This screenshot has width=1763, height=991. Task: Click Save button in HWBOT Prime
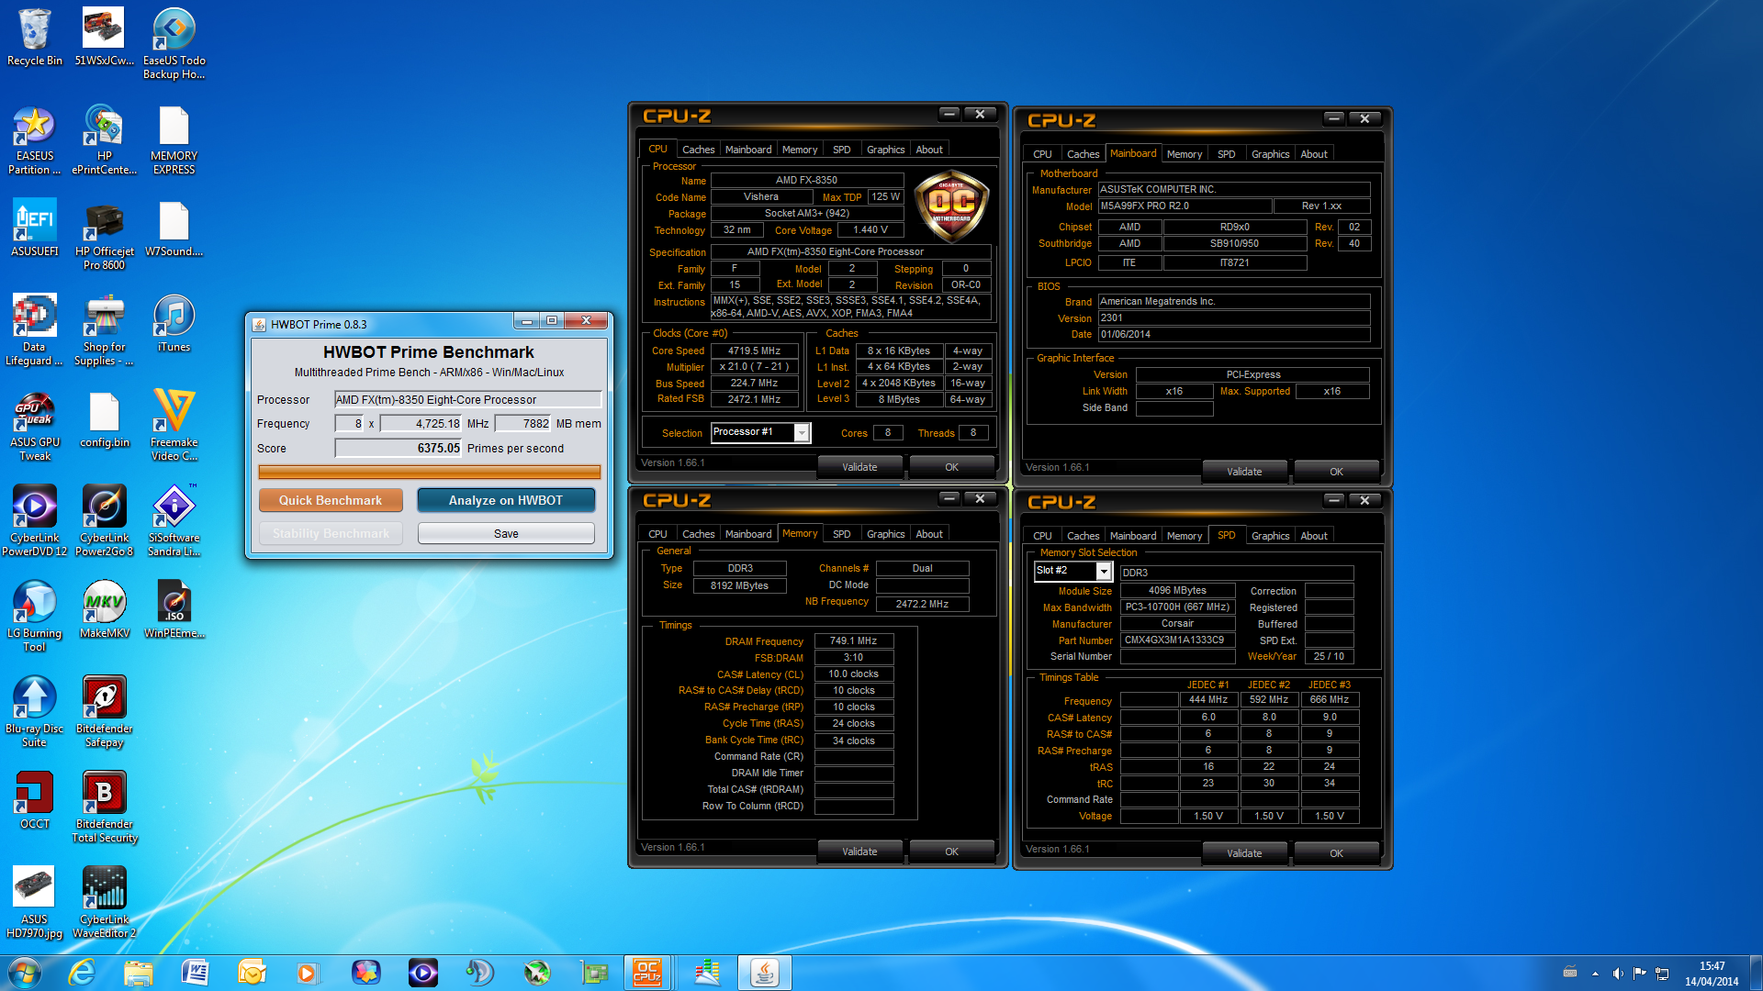(x=506, y=533)
